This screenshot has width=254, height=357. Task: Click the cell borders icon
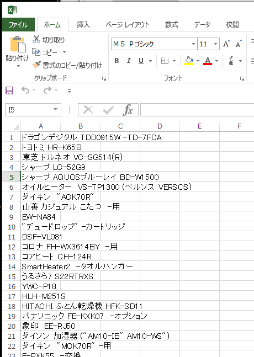coord(165,61)
